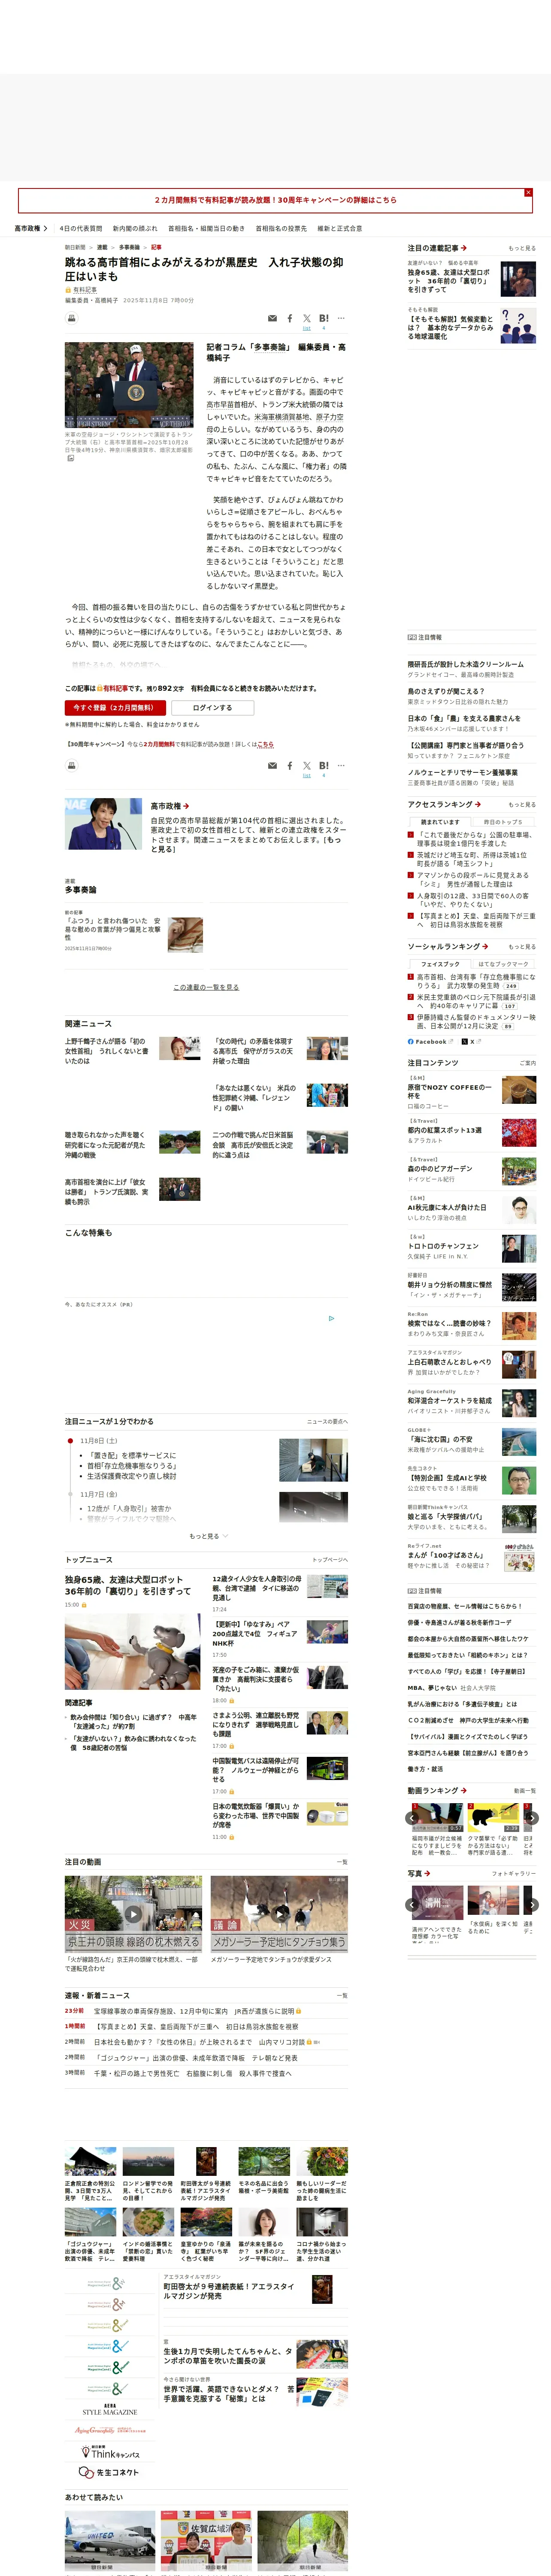The width and height of the screenshot is (551, 2576).
Task: Play the 火災 京王井の頭線 video
Action: (x=133, y=1913)
